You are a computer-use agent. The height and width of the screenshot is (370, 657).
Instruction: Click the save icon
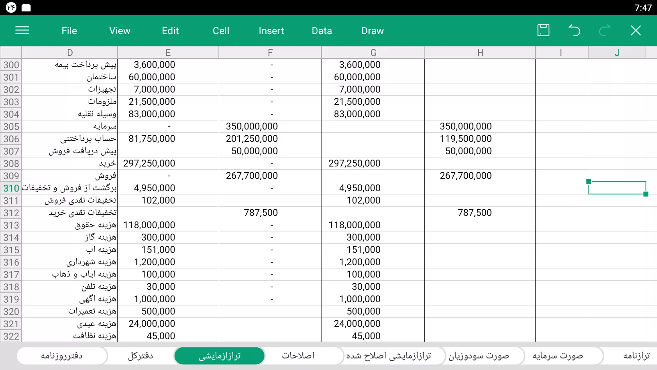[543, 30]
